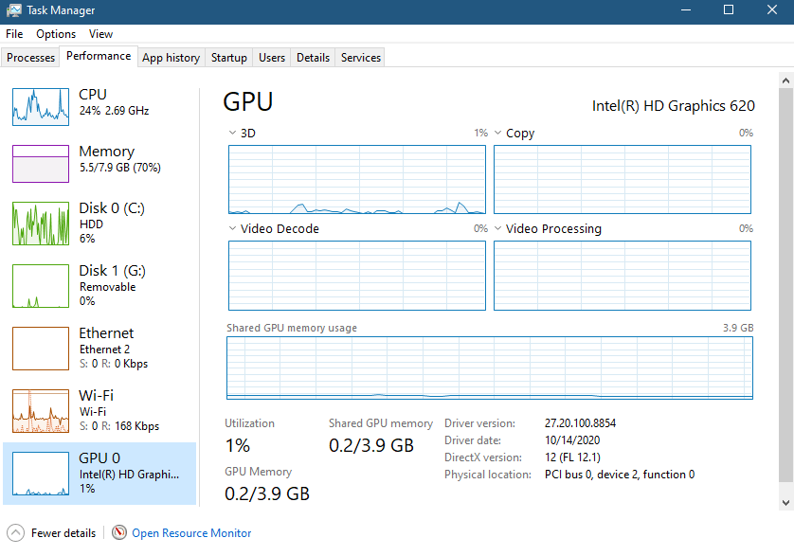The width and height of the screenshot is (794, 556).
Task: Click the GPU Memory 0.2/3.9 GB value
Action: point(267,493)
